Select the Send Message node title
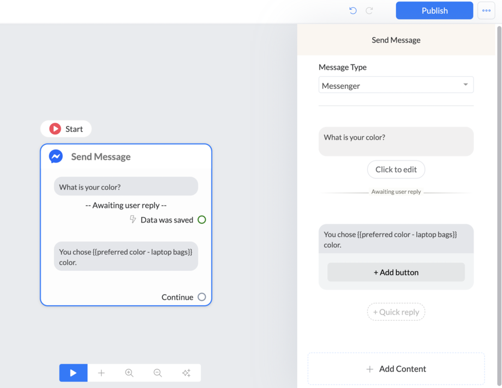The image size is (502, 388). click(x=101, y=157)
